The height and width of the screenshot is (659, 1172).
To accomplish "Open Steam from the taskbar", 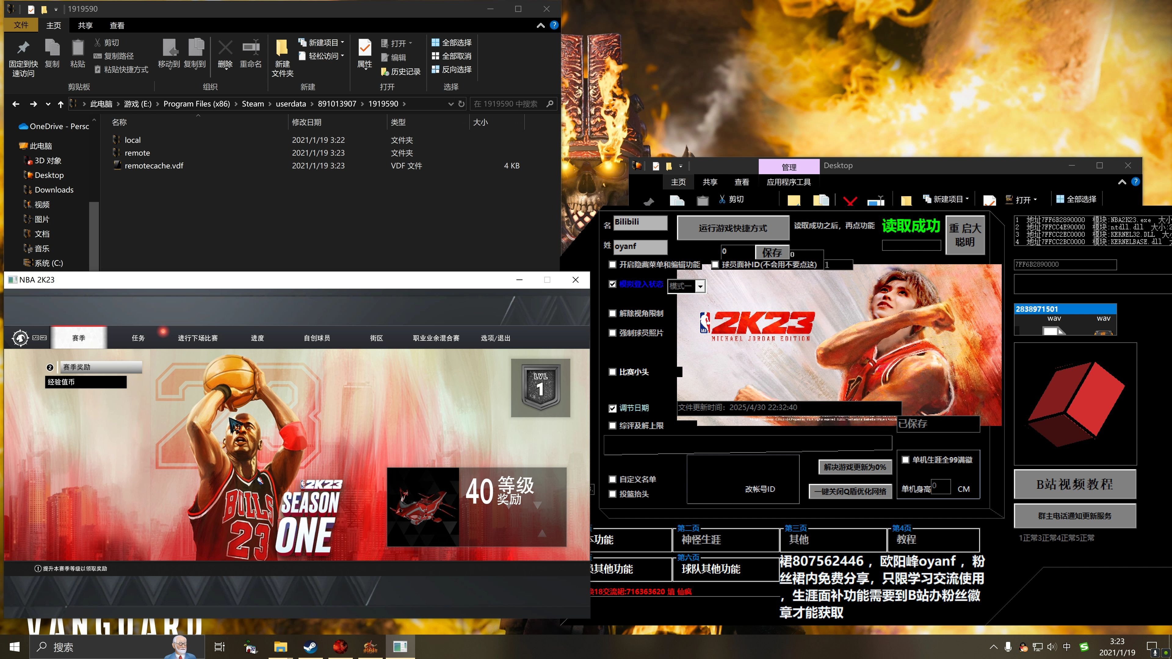I will (x=311, y=646).
